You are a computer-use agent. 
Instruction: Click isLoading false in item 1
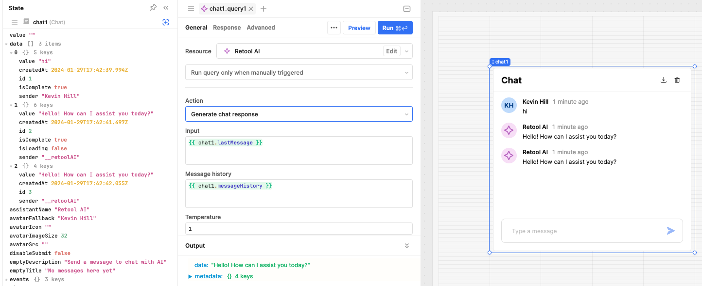(x=59, y=148)
